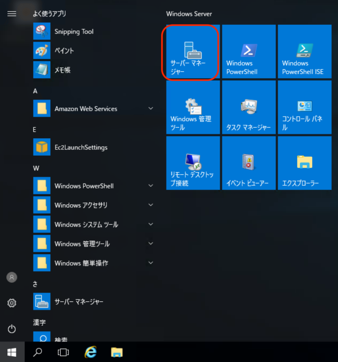
Task: Click the Windows Start button
Action: click(x=12, y=352)
